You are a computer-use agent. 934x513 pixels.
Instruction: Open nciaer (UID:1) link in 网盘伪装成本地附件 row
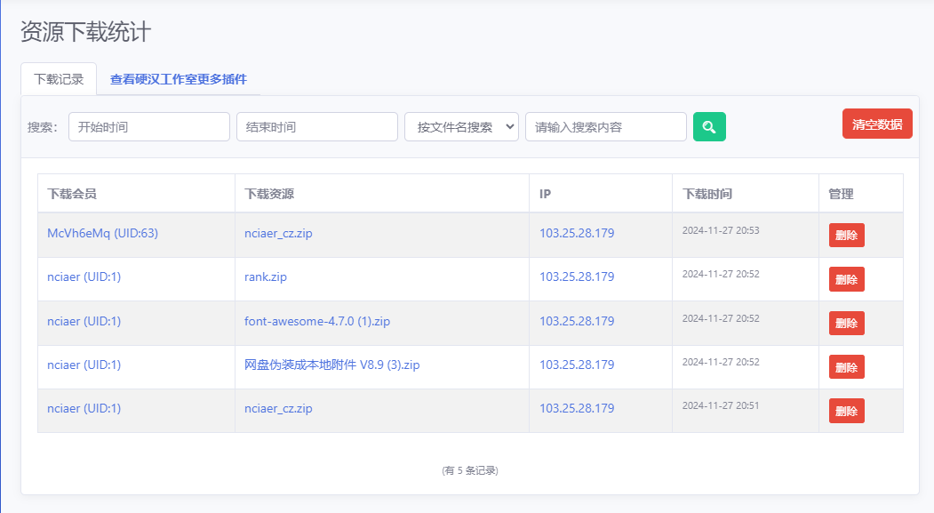coord(84,365)
